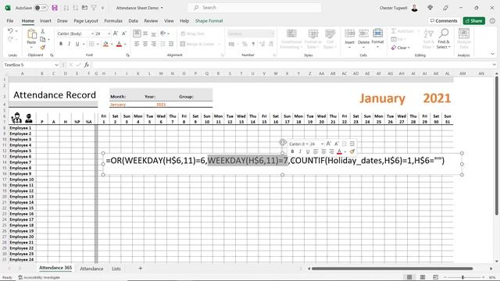Open font size dropdown in mini toolbar
This screenshot has width=500, height=281.
click(x=322, y=144)
